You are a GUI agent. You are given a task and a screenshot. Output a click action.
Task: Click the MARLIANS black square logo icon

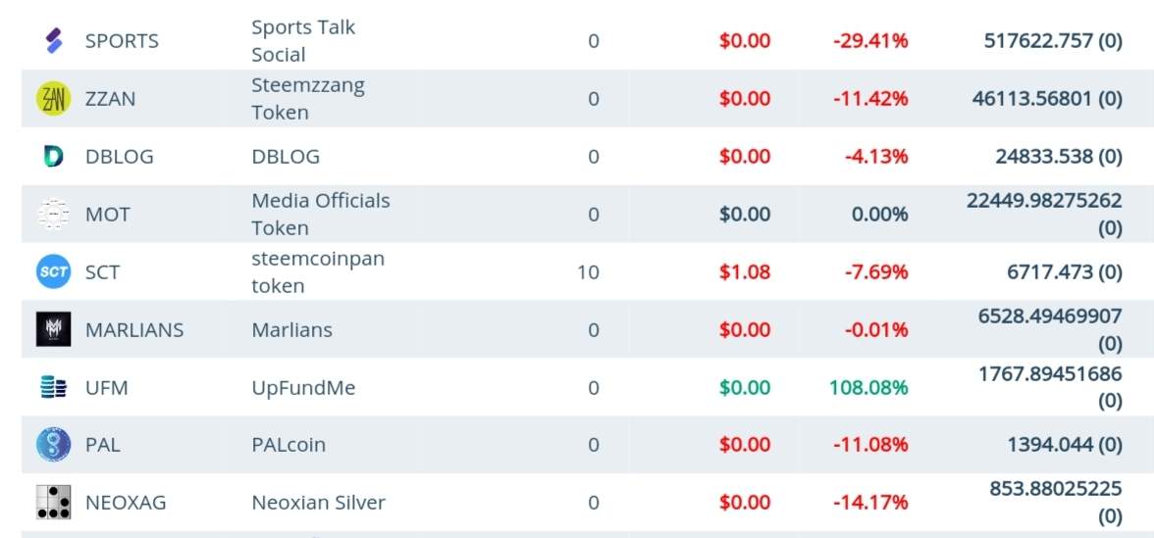click(x=54, y=329)
